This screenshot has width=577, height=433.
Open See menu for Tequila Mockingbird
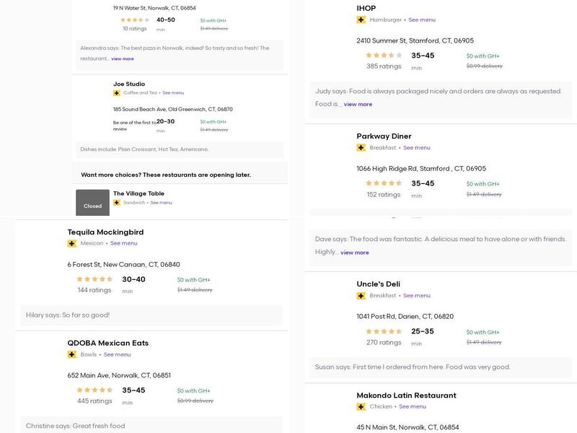(123, 244)
